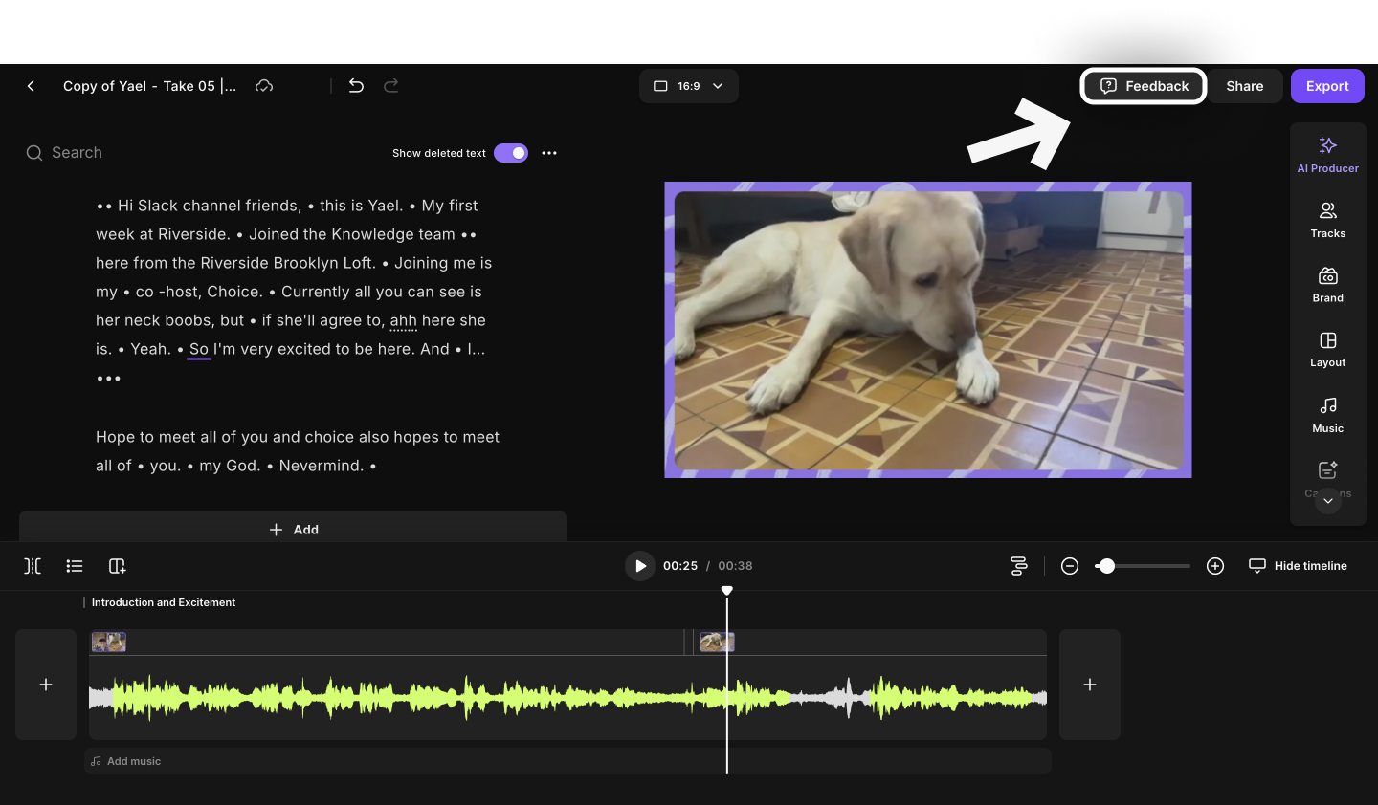Toggle Show deleted text switch
1378x805 pixels.
[x=511, y=153]
